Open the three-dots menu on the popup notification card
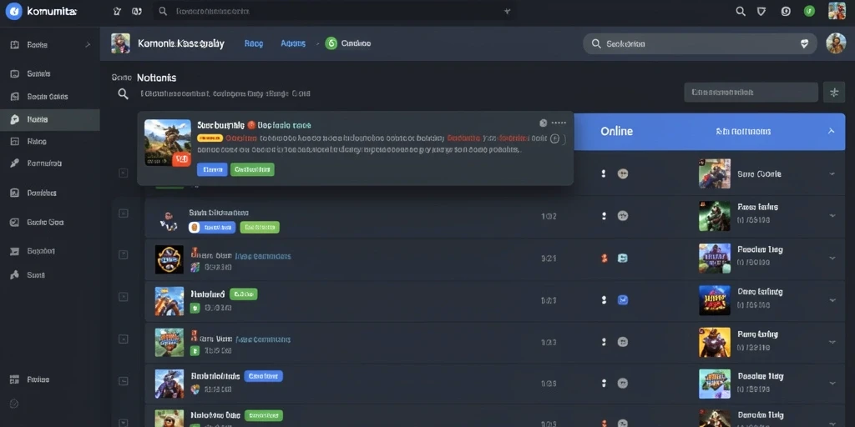 [x=559, y=123]
